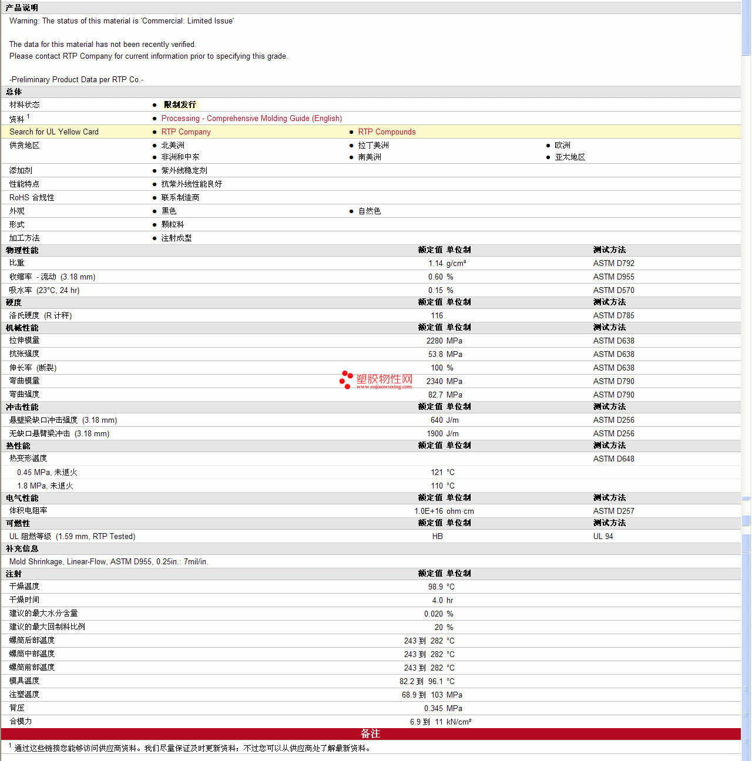This screenshot has width=752, height=761.
Task: Select the '1.8 MPa, 未退火' row label
Action: click(45, 486)
